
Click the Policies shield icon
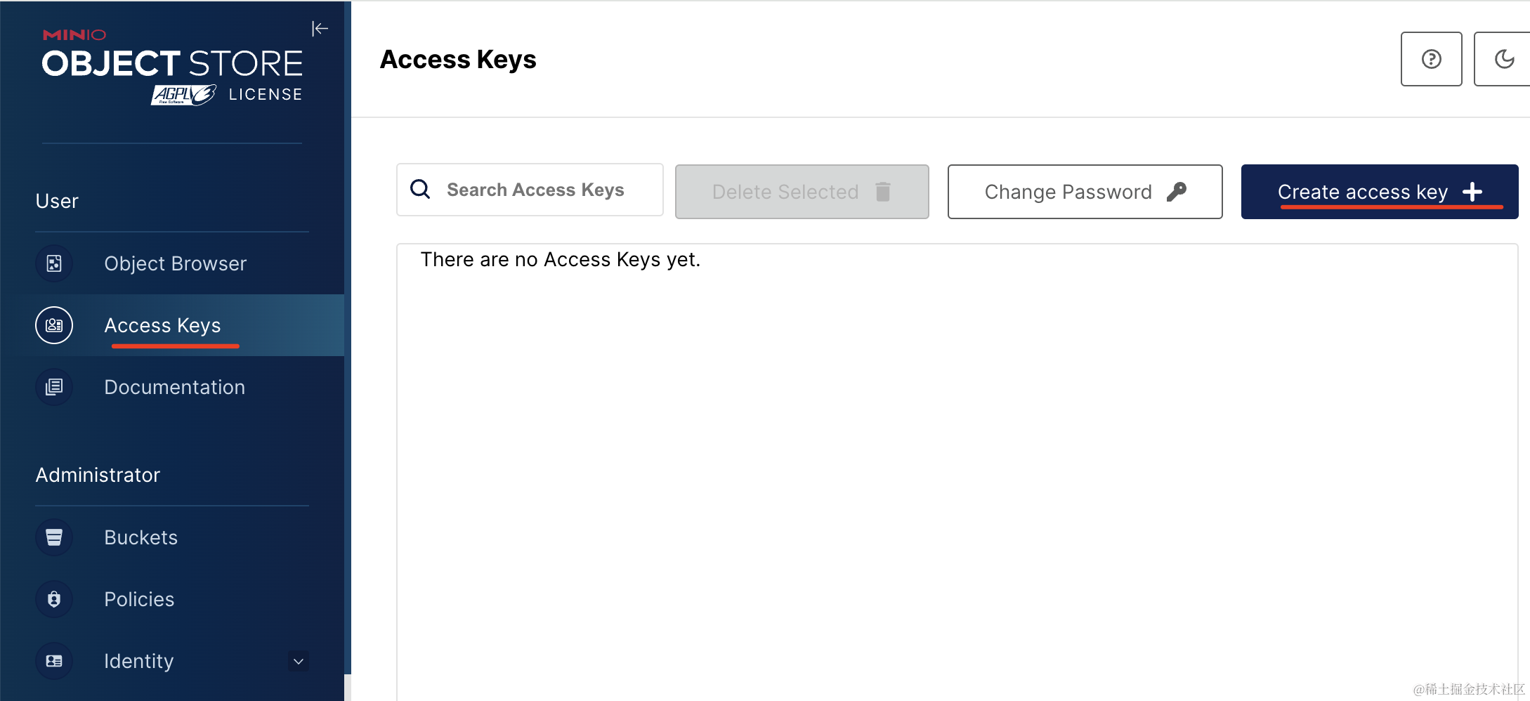click(x=54, y=599)
